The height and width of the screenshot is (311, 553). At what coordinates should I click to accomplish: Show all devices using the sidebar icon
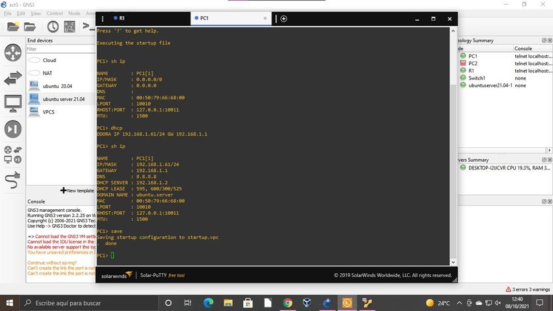pos(13,155)
